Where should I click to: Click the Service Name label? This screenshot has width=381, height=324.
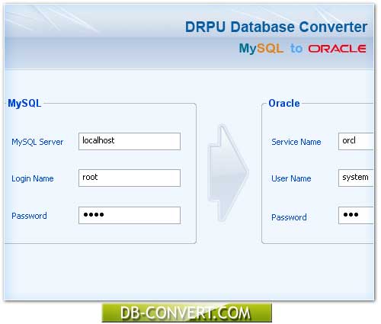coord(296,142)
